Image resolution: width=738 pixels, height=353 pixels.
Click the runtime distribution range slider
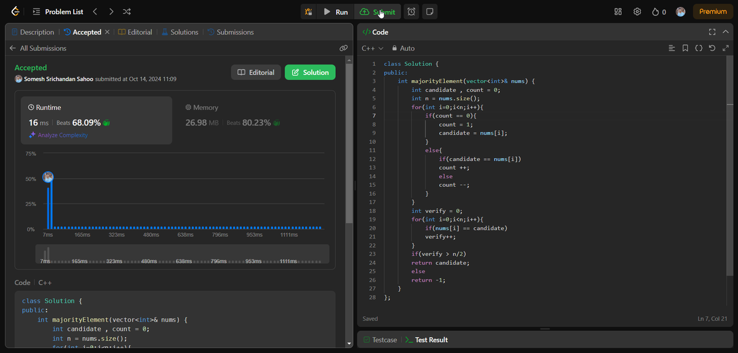pyautogui.click(x=182, y=254)
